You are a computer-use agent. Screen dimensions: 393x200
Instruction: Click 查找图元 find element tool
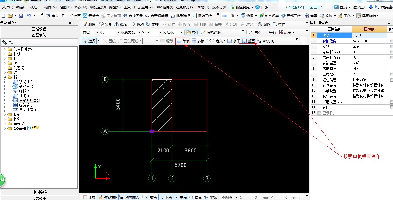[133, 16]
